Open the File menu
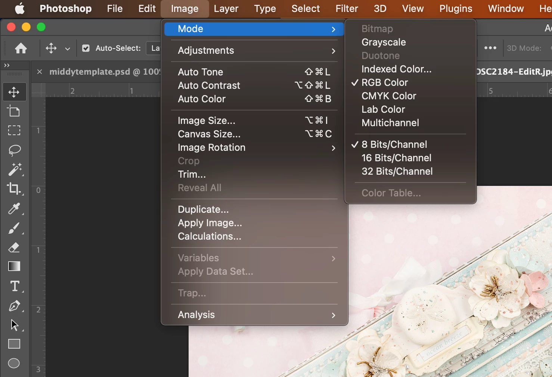This screenshot has width=552, height=377. 115,9
